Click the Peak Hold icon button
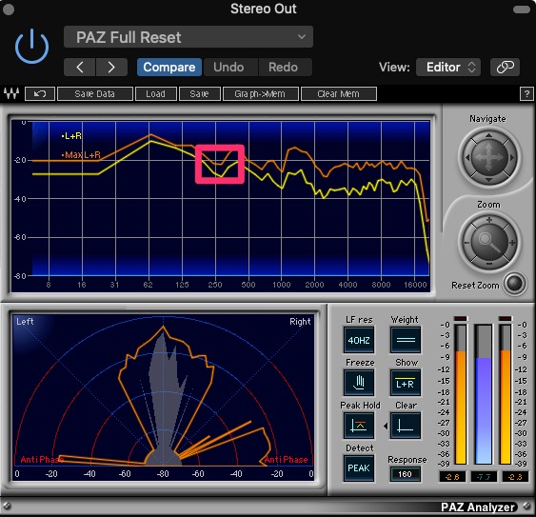Viewport: 536px width, 517px height. [359, 426]
